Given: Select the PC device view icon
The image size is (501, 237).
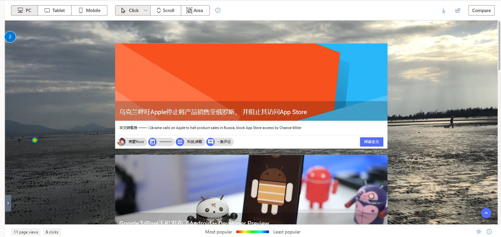Looking at the screenshot, I should 20,10.
